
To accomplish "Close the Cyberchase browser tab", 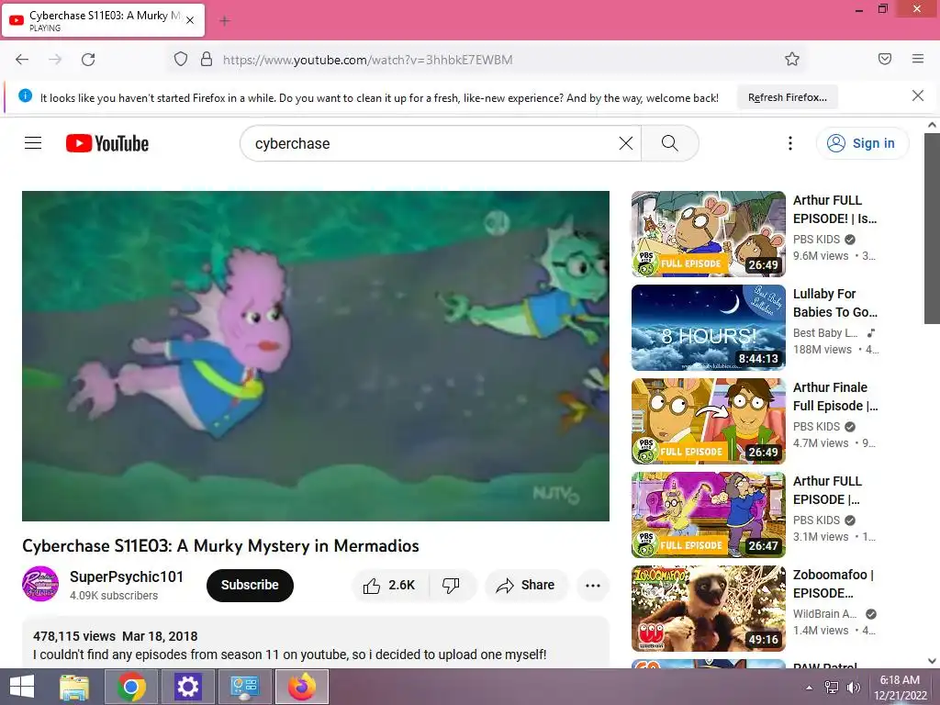I will [x=190, y=20].
